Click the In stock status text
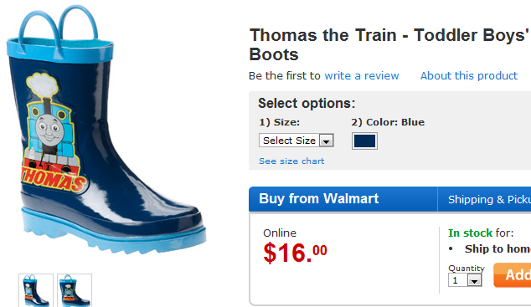This screenshot has height=307, width=531. point(470,233)
